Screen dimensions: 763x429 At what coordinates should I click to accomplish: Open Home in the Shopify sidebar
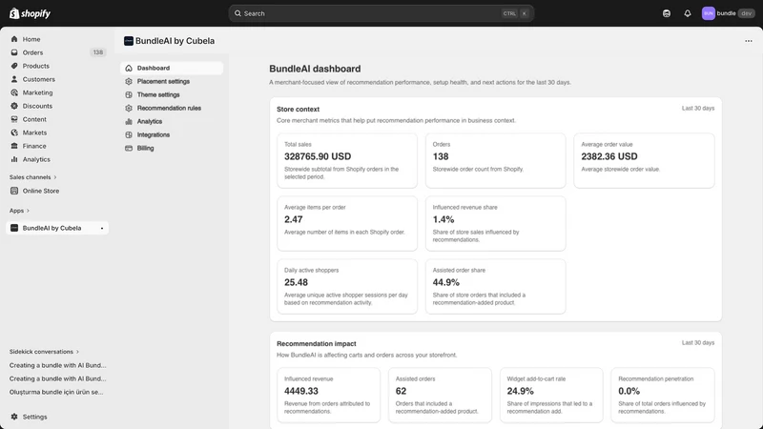pos(31,39)
